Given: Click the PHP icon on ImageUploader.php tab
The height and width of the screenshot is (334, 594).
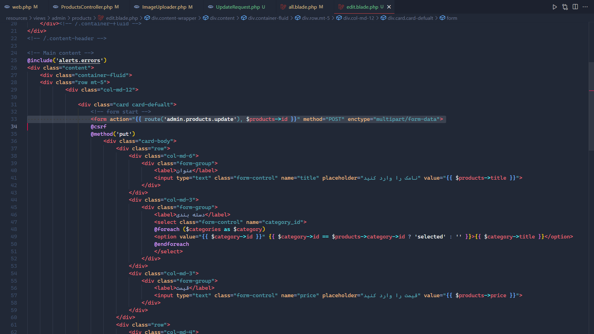Looking at the screenshot, I should 136,7.
